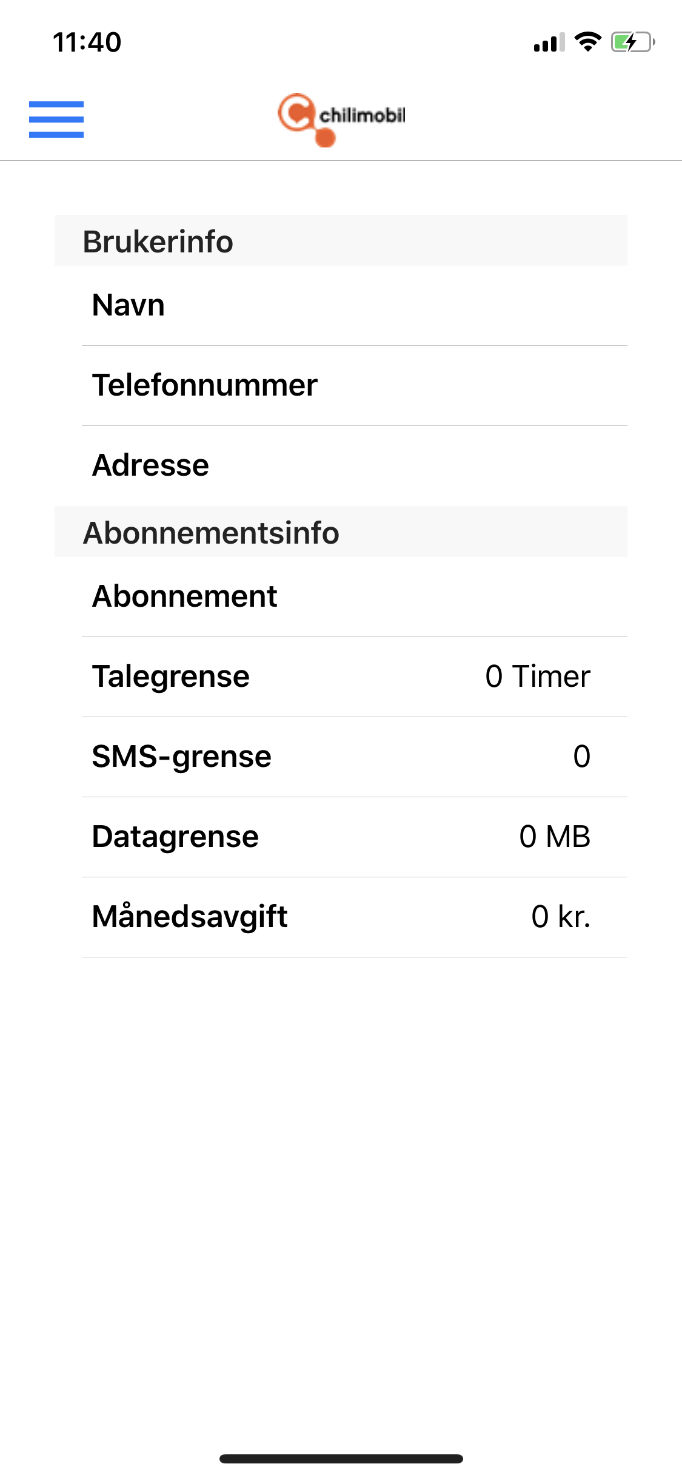Tap the Abonnementsinfo section header

coord(341,532)
